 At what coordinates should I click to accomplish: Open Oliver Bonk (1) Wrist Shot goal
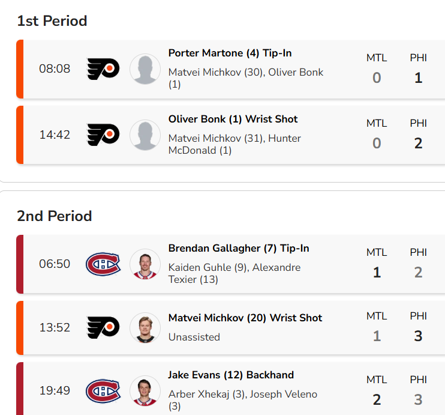tap(233, 120)
